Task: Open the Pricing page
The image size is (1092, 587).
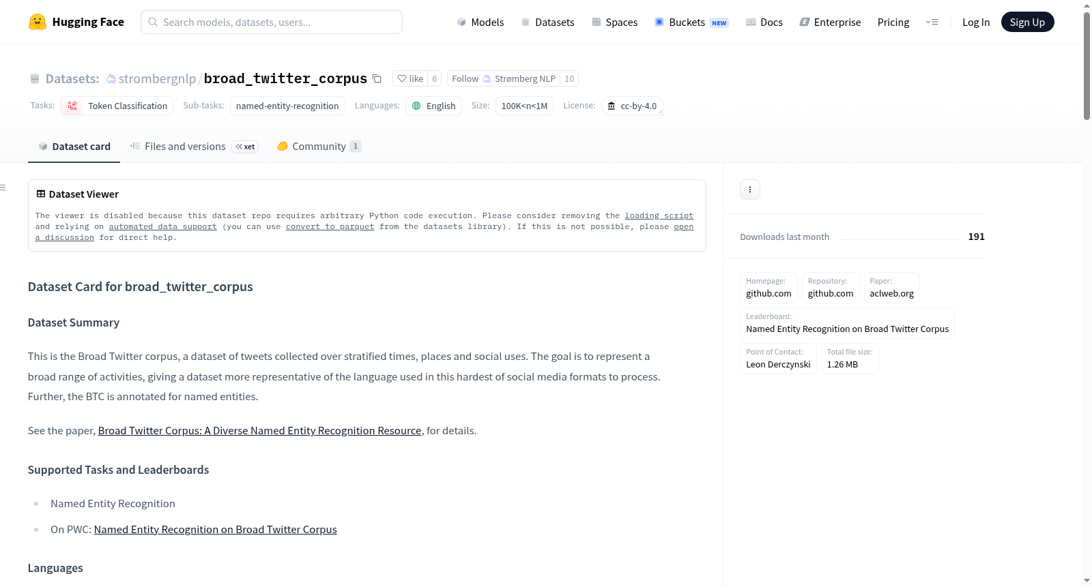Action: point(893,22)
